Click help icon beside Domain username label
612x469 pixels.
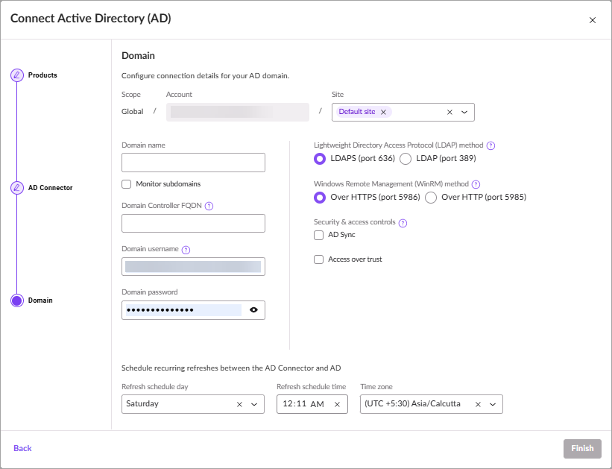(x=186, y=250)
